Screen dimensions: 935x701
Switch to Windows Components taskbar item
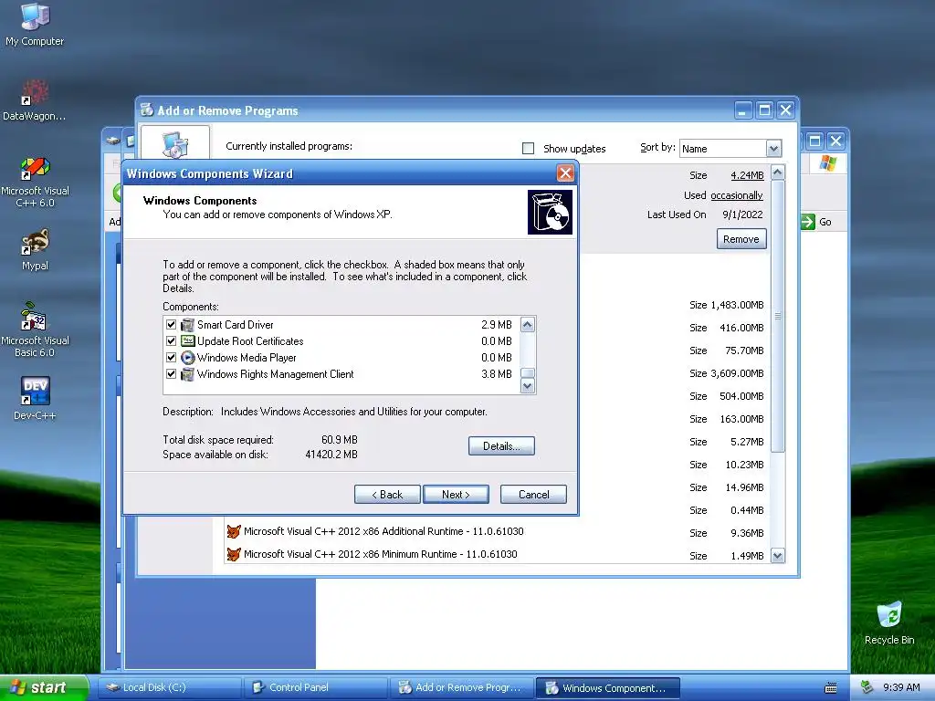[608, 687]
